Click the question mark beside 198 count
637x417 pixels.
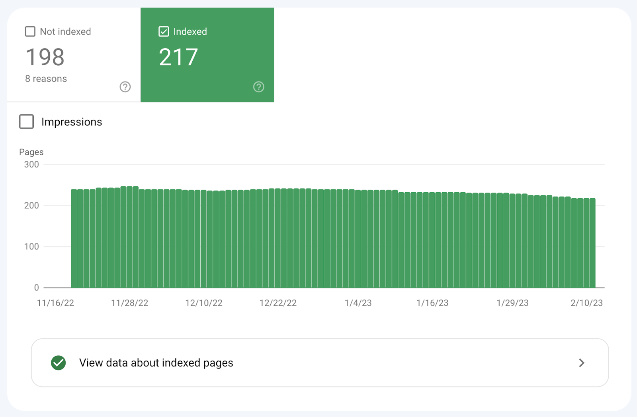pos(125,87)
